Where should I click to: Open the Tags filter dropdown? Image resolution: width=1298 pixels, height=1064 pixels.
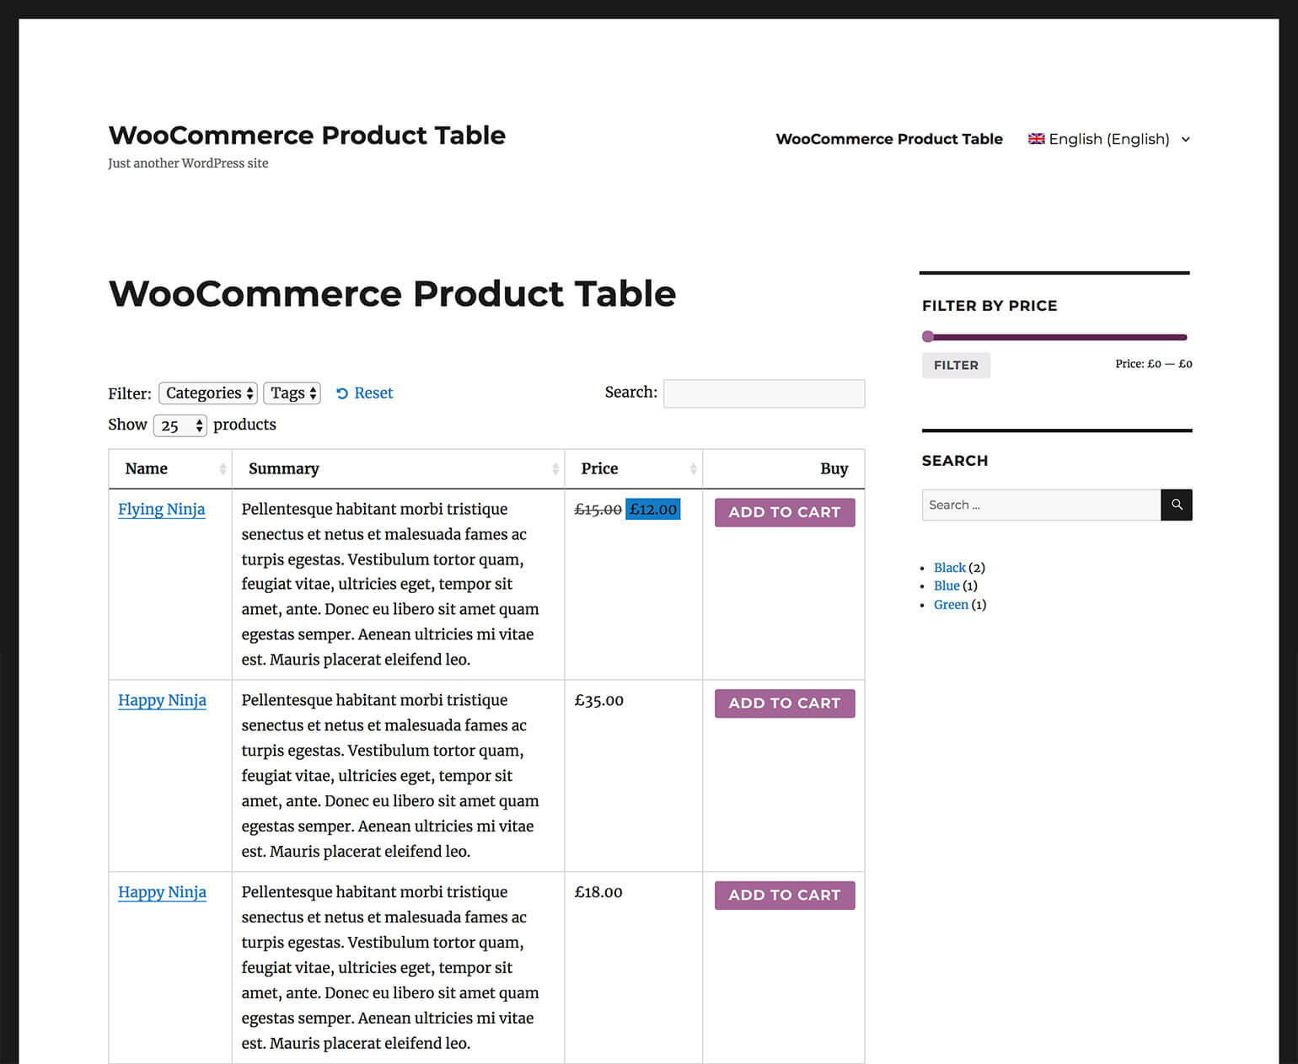click(292, 393)
